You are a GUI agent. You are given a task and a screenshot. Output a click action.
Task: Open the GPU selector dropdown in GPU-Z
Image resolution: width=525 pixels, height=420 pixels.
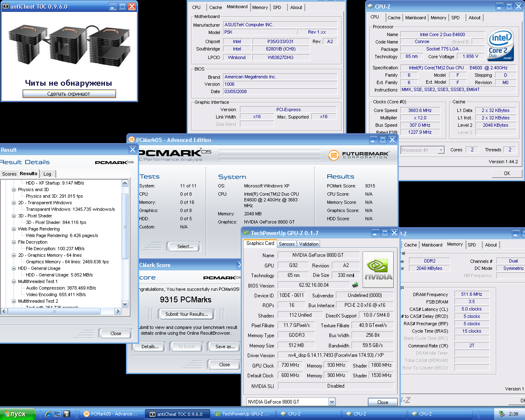pyautogui.click(x=332, y=402)
